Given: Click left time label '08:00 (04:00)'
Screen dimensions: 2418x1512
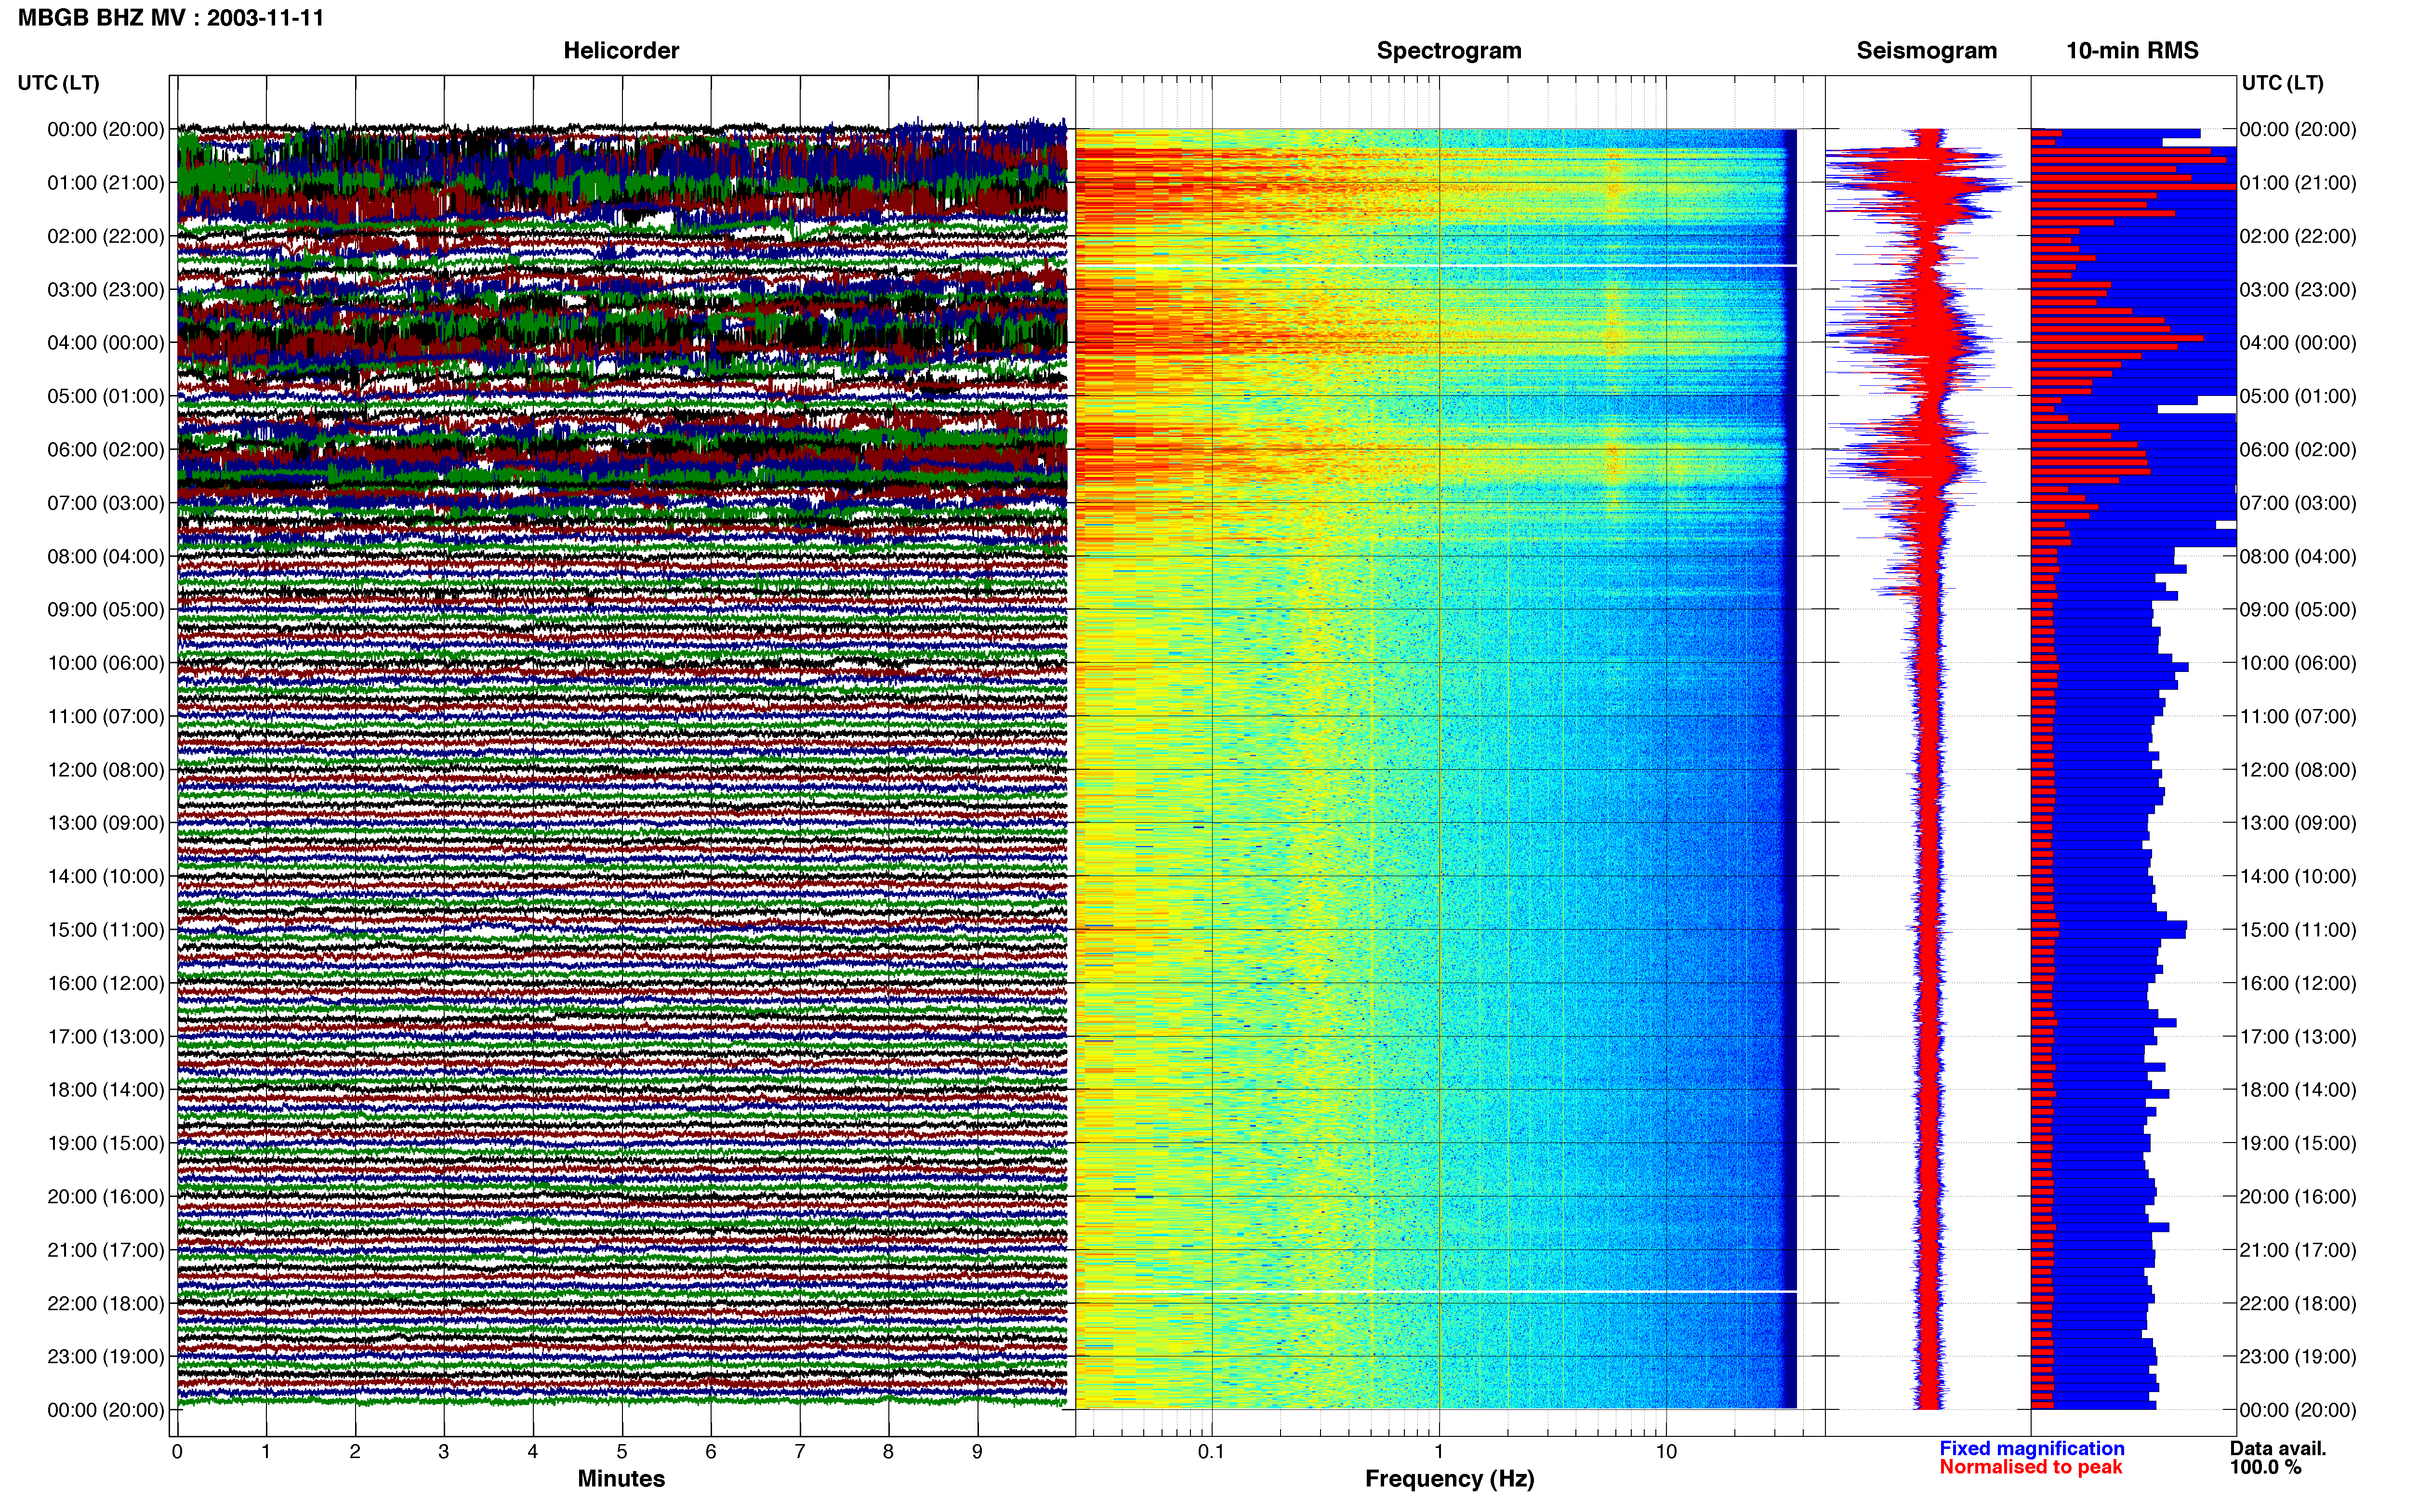Looking at the screenshot, I should (106, 556).
